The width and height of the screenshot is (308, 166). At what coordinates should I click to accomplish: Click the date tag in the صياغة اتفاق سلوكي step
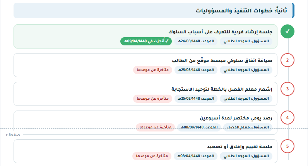pos(196,70)
